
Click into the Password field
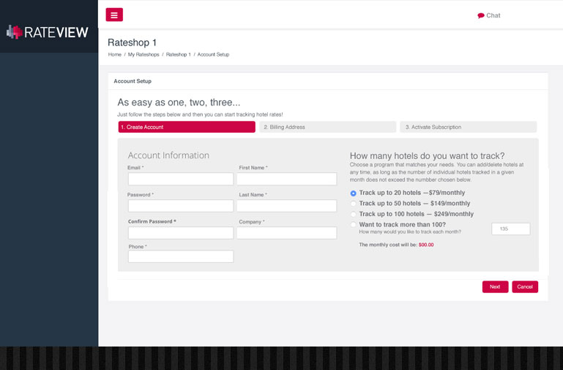pos(180,206)
